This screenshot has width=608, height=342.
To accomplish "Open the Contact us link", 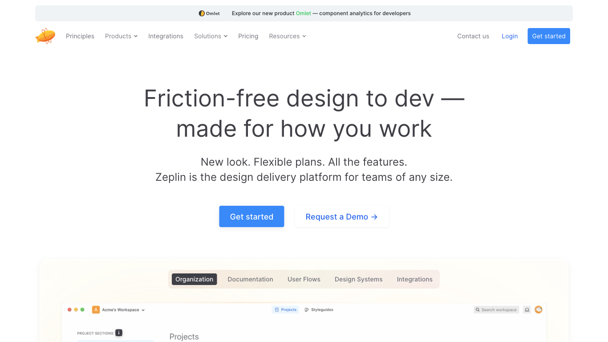I will tap(473, 36).
